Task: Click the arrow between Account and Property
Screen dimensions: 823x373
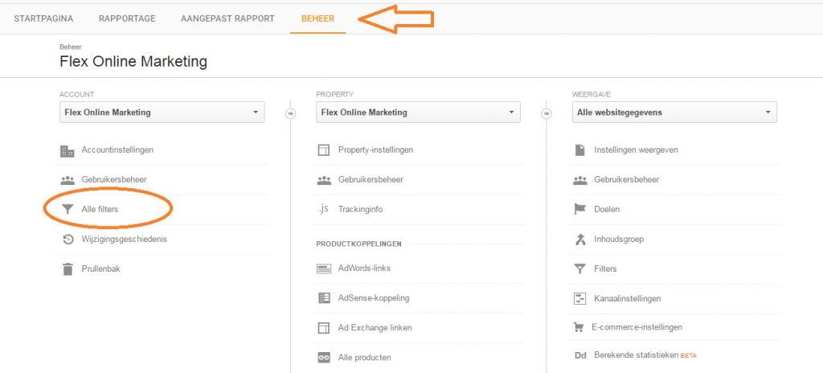Action: 290,113
